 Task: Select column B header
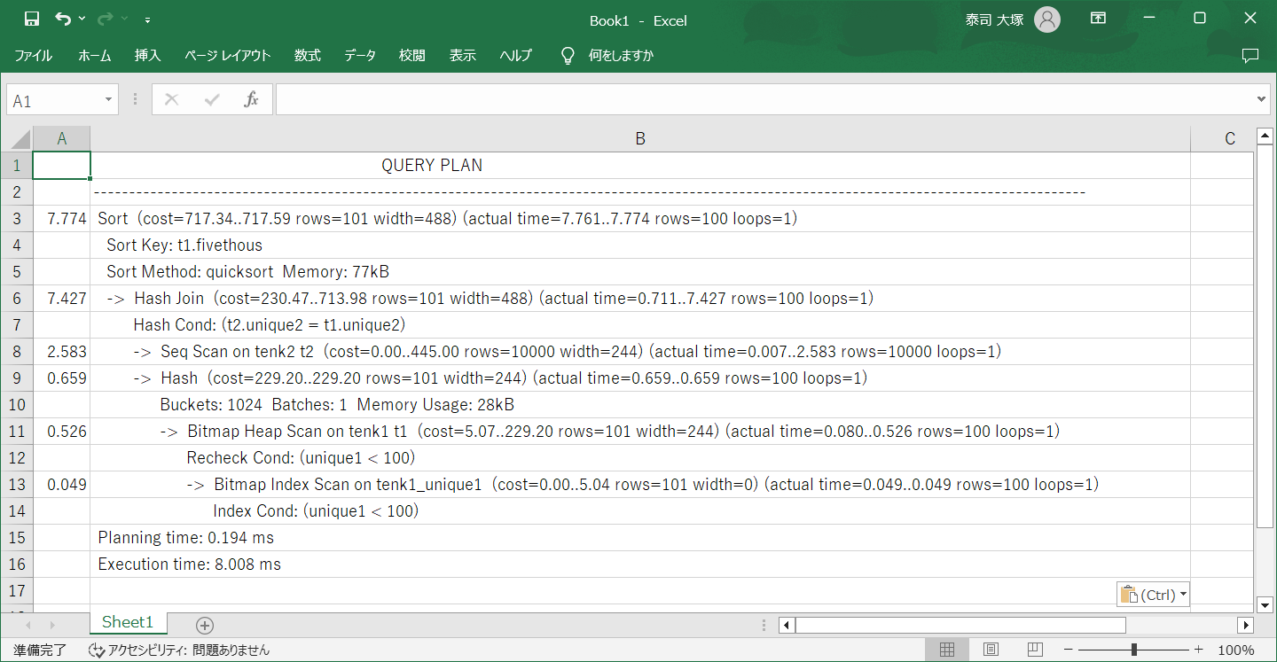[x=640, y=139]
